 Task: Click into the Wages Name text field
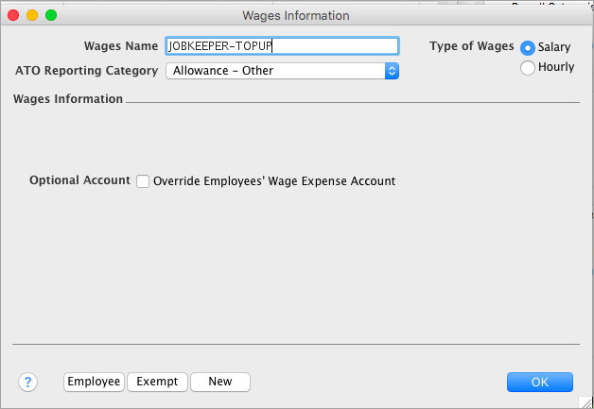(281, 46)
